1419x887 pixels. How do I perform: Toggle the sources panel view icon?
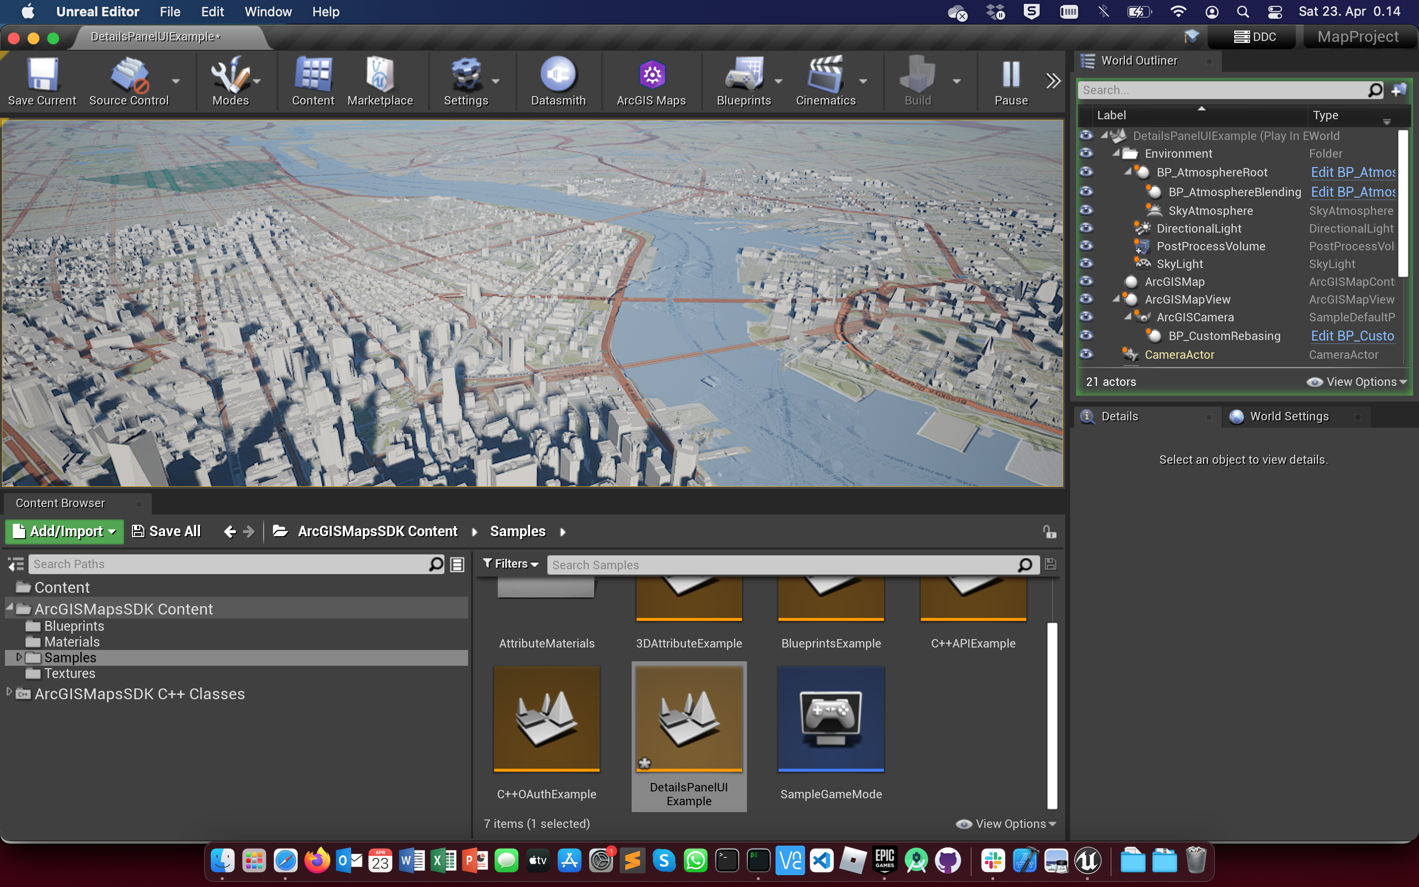point(15,564)
